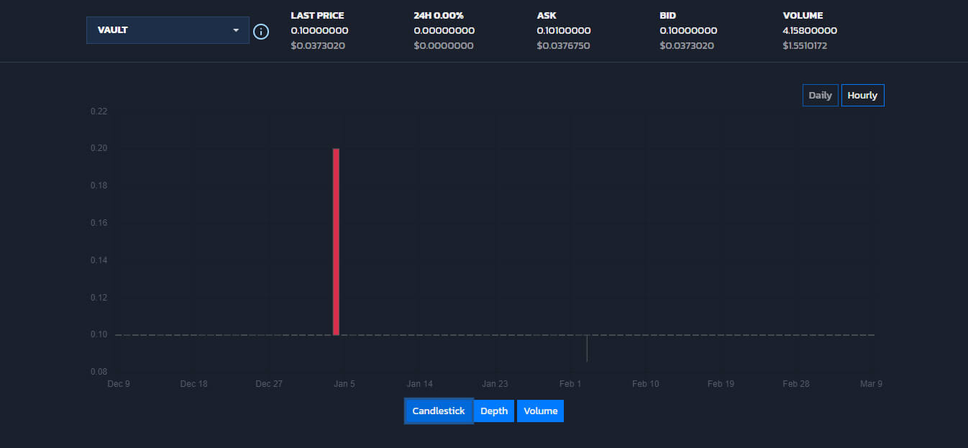This screenshot has height=448, width=968.
Task: Click the Dec 27 axis label
Action: (269, 383)
